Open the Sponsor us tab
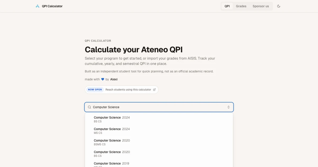Viewport: 318px width, 167px height. (x=261, y=6)
